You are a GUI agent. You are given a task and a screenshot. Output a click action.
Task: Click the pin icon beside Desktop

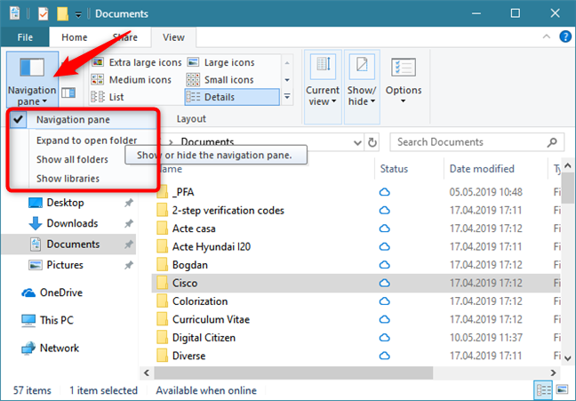coord(129,203)
